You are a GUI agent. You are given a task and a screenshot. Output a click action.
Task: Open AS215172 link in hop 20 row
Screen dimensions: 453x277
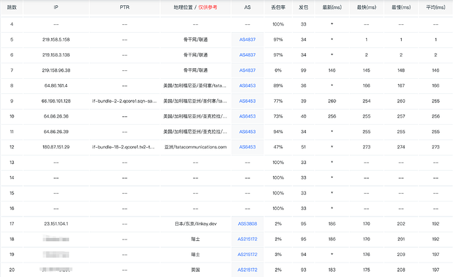click(248, 270)
